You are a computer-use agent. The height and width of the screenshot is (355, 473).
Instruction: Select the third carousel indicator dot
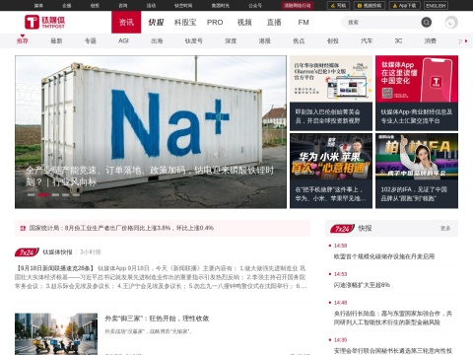pos(55,195)
